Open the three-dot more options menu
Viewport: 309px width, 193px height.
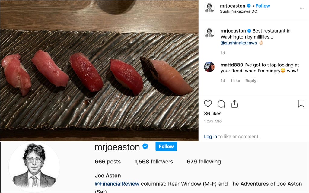[302, 8]
